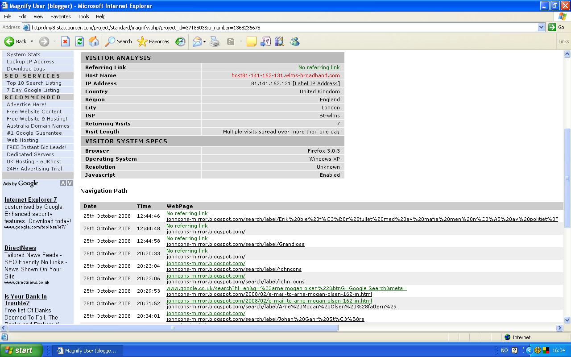Click the horizontal scrollbar left arrow
The height and width of the screenshot is (357, 571).
[x=4, y=328]
